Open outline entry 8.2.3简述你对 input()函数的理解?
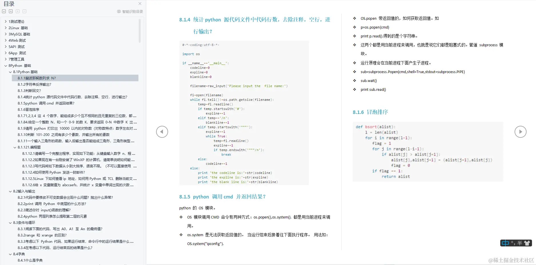 coord(44,210)
